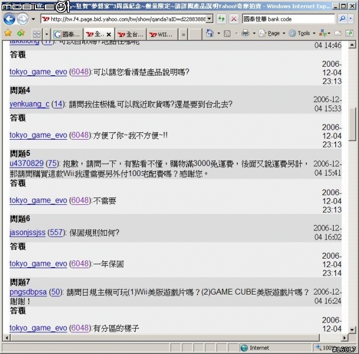Click the zoom level magnifier in status bar
The width and height of the screenshot is (359, 354).
pos(319,347)
